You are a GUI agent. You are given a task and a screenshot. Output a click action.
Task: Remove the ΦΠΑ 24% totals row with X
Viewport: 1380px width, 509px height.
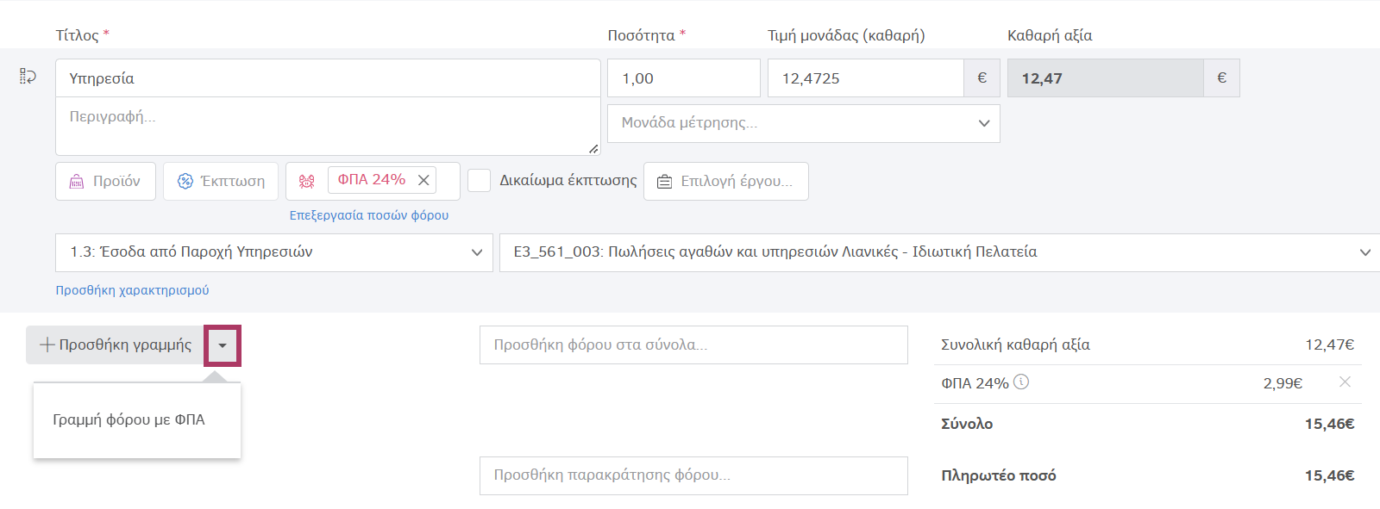(x=1345, y=382)
